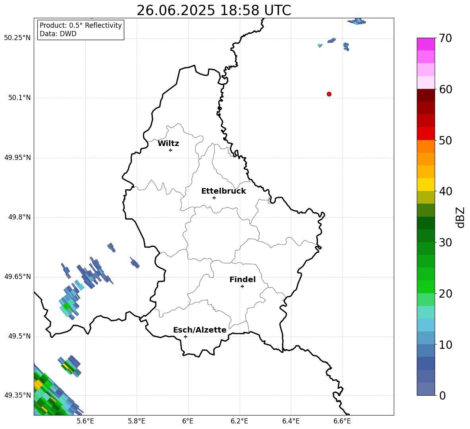
Task: Click the 49.5°N latitude label
Action: 19,336
